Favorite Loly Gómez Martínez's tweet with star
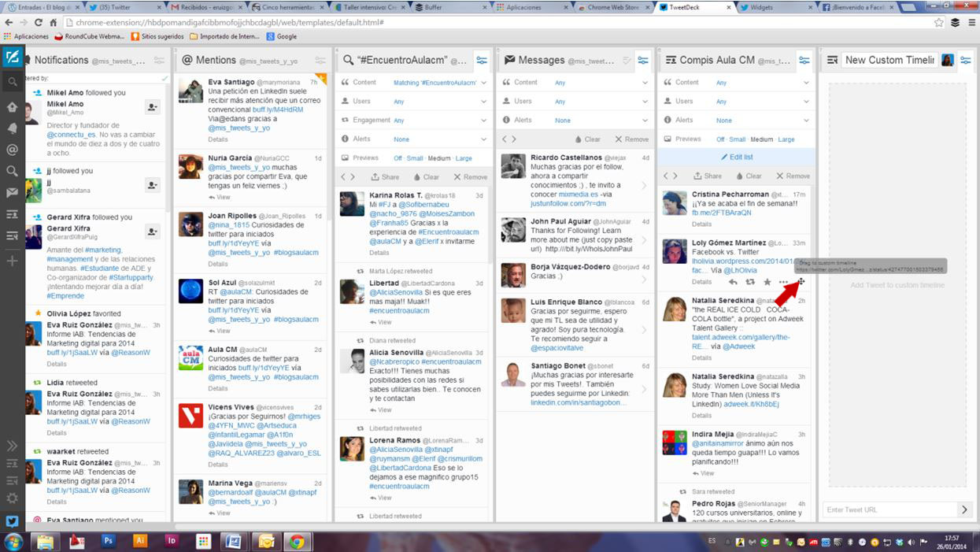Screen dimensions: 980x552 tap(767, 282)
